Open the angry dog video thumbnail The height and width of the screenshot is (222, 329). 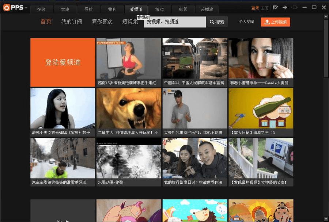point(129,108)
